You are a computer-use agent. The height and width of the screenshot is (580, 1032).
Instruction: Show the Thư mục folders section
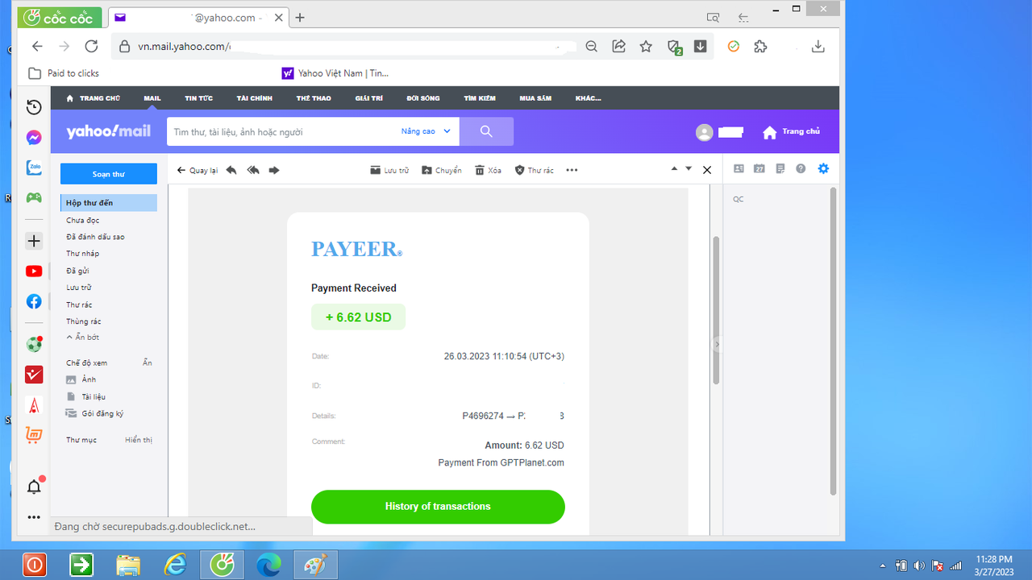pos(139,440)
